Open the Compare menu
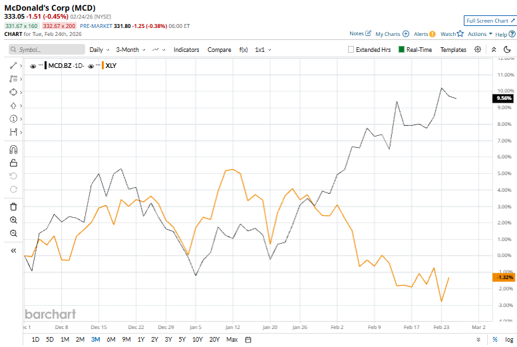517x347 pixels. coord(220,49)
